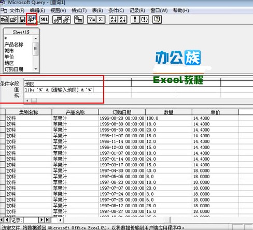Click the Sheet1$ table title bar
253x230 pixels.
tap(21, 32)
